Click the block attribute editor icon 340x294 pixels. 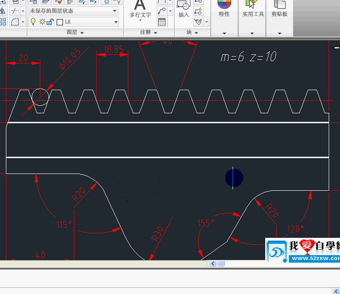click(198, 21)
